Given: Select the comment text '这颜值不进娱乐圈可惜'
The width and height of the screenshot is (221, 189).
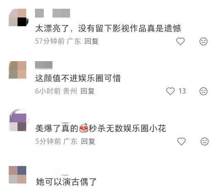Looking at the screenshot, I should [x=78, y=78].
